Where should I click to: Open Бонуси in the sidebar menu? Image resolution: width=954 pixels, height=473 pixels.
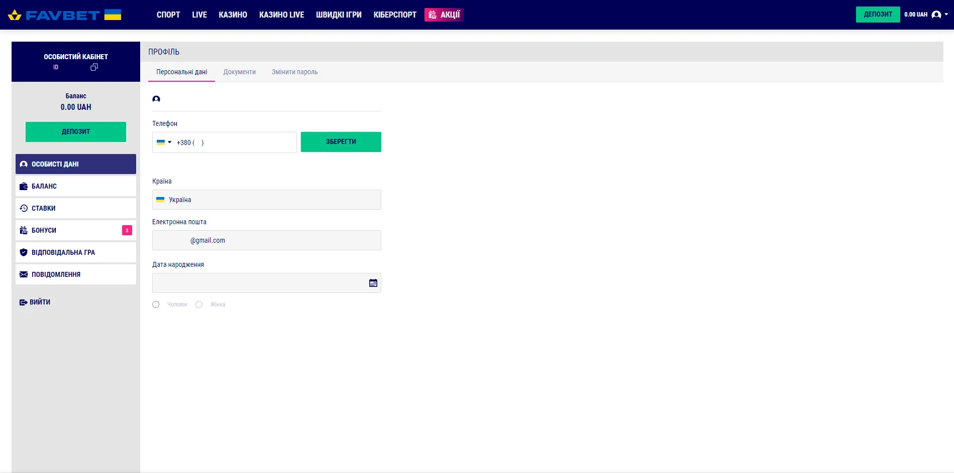(76, 230)
